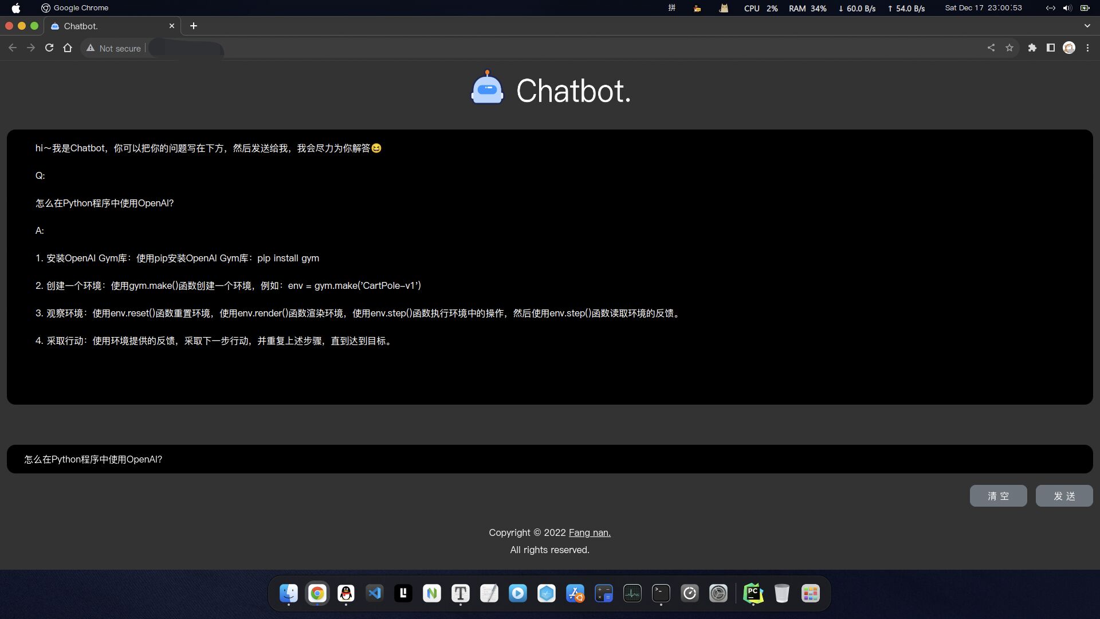Toggle the volume icon in menu bar
Viewport: 1100px width, 619px height.
pos(1067,8)
